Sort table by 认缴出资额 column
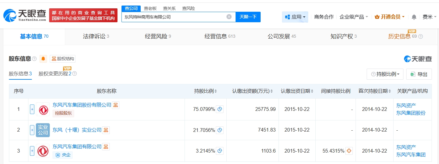The height and width of the screenshot is (164, 439). click(x=253, y=91)
